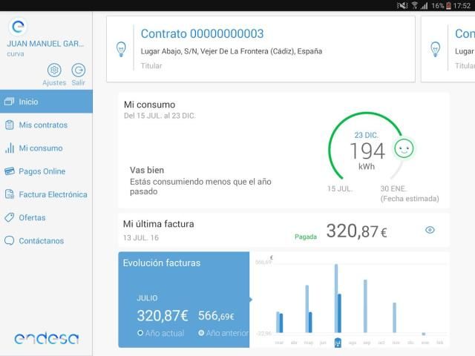Screen dimensions: 475x356
Task: Select the Año actual radio option
Action: pyautogui.click(x=140, y=333)
